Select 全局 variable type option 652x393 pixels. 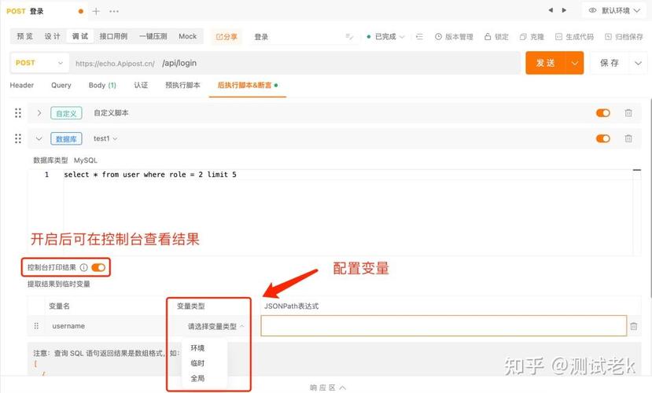[x=197, y=378]
